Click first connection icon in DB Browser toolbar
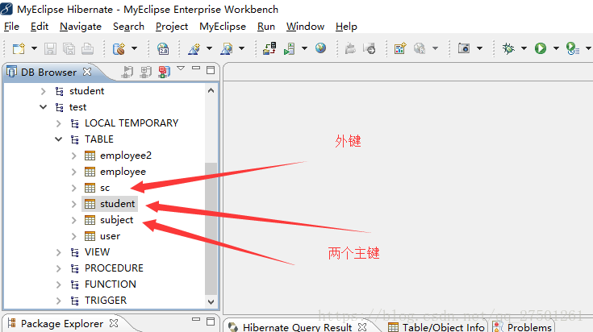Image resolution: width=593 pixels, height=332 pixels. coord(127,72)
